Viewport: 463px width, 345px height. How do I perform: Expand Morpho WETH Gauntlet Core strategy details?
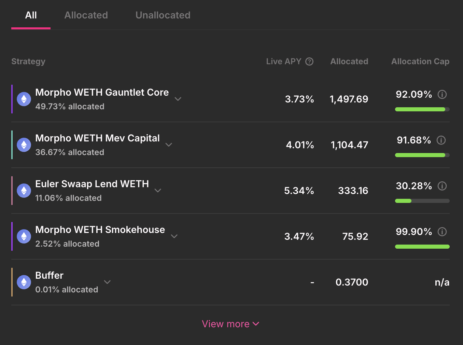point(178,99)
